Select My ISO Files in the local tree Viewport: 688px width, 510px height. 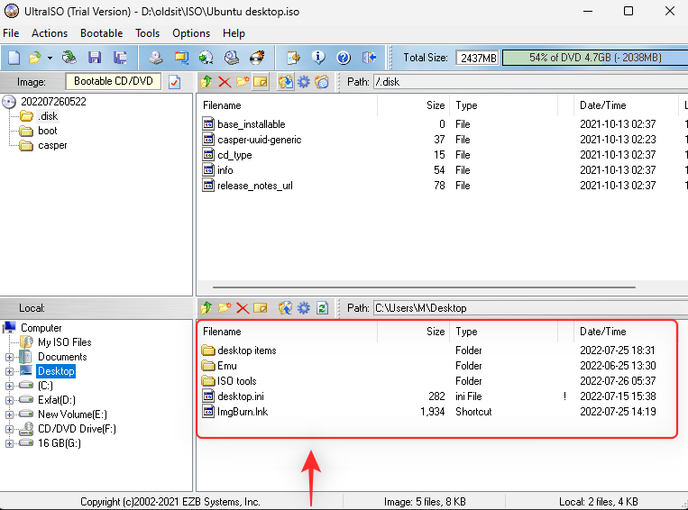tap(65, 342)
